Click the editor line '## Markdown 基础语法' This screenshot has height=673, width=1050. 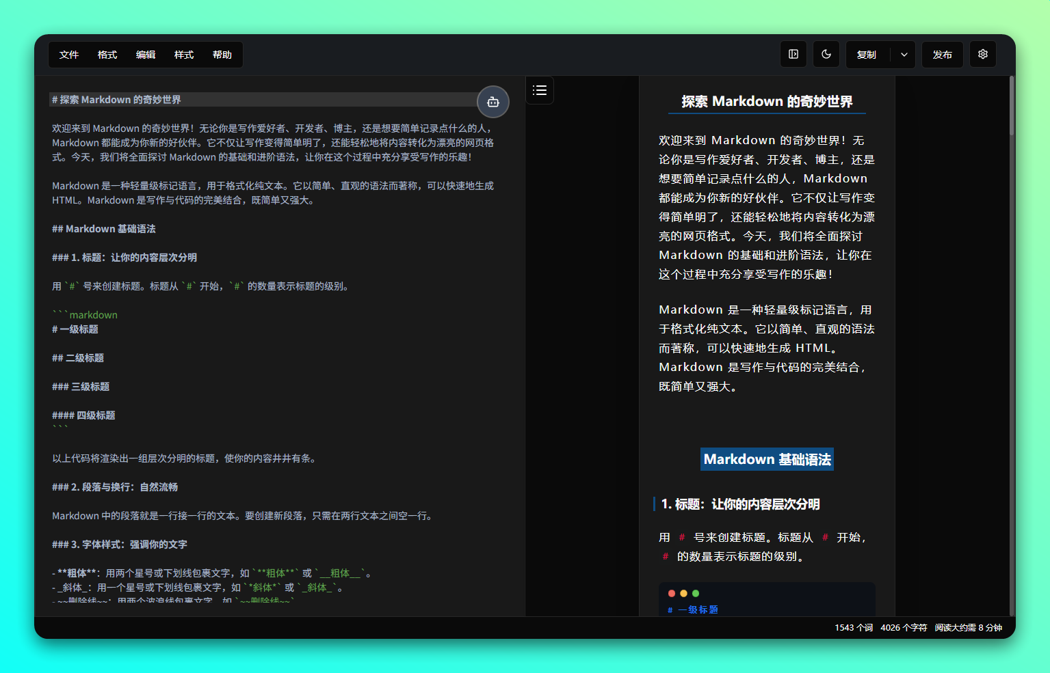pos(104,229)
